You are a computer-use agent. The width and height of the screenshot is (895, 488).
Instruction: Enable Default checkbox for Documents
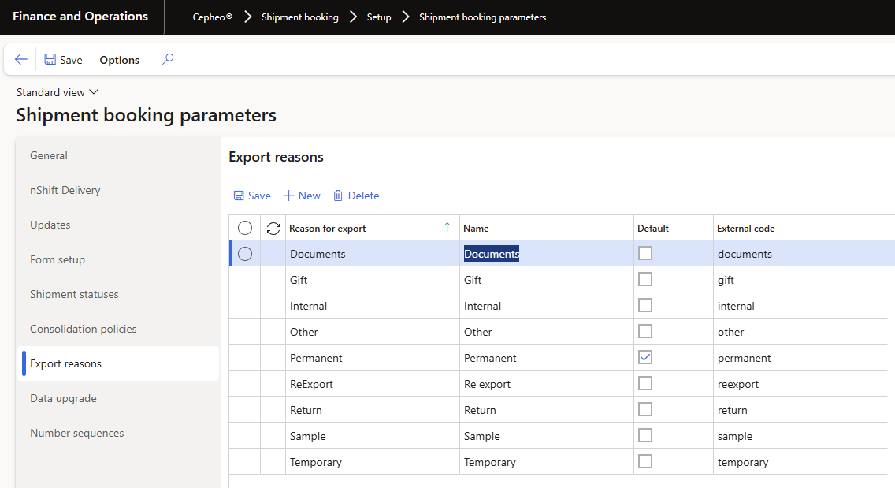click(x=645, y=253)
